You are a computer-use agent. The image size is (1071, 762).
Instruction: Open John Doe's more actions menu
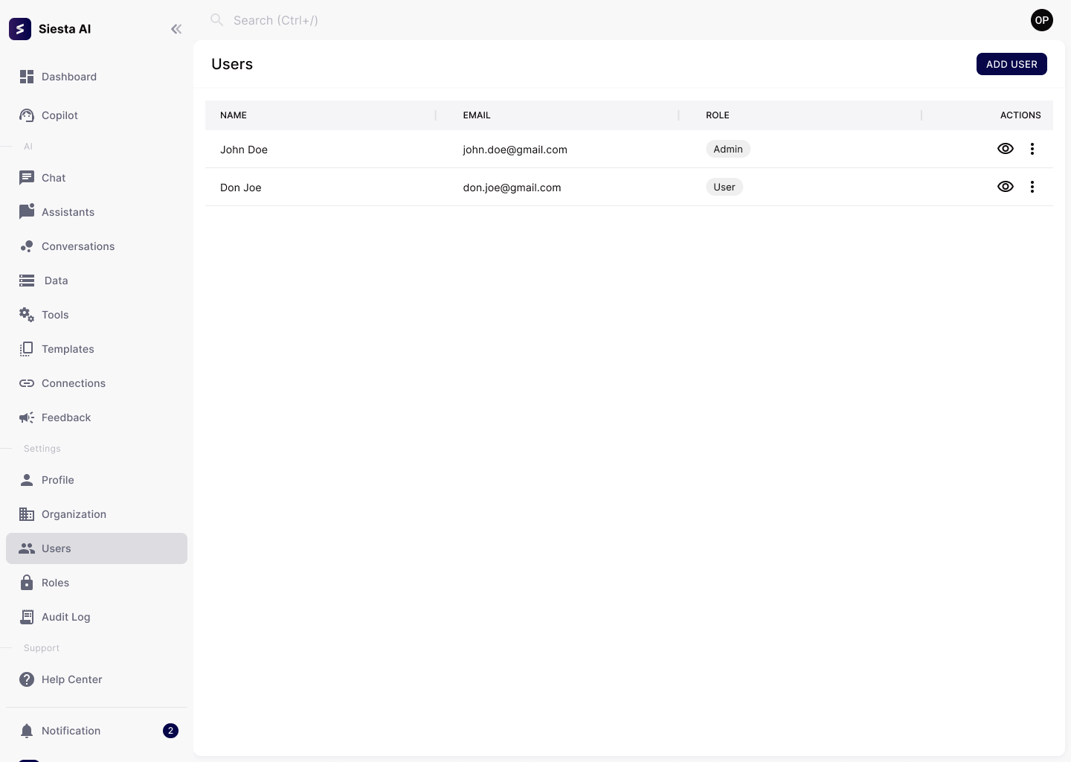1032,149
